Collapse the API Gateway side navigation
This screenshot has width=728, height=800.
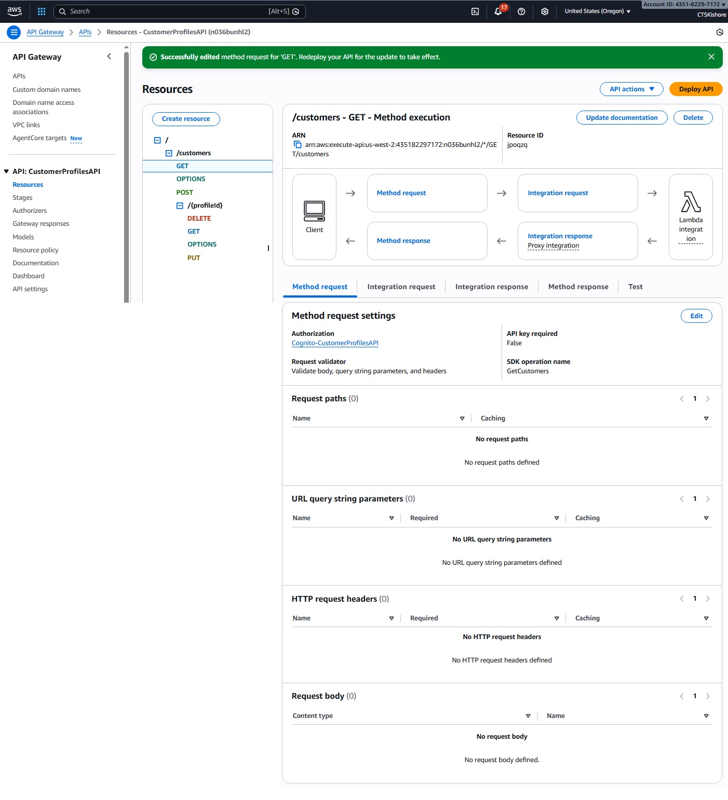109,57
